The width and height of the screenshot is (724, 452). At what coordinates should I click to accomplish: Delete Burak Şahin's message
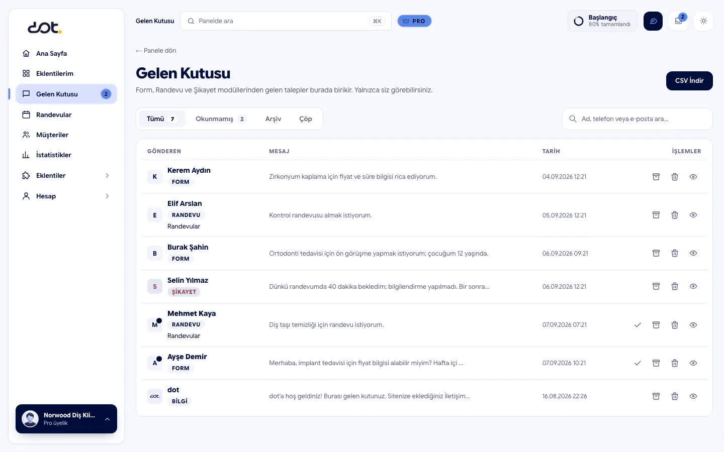point(675,253)
